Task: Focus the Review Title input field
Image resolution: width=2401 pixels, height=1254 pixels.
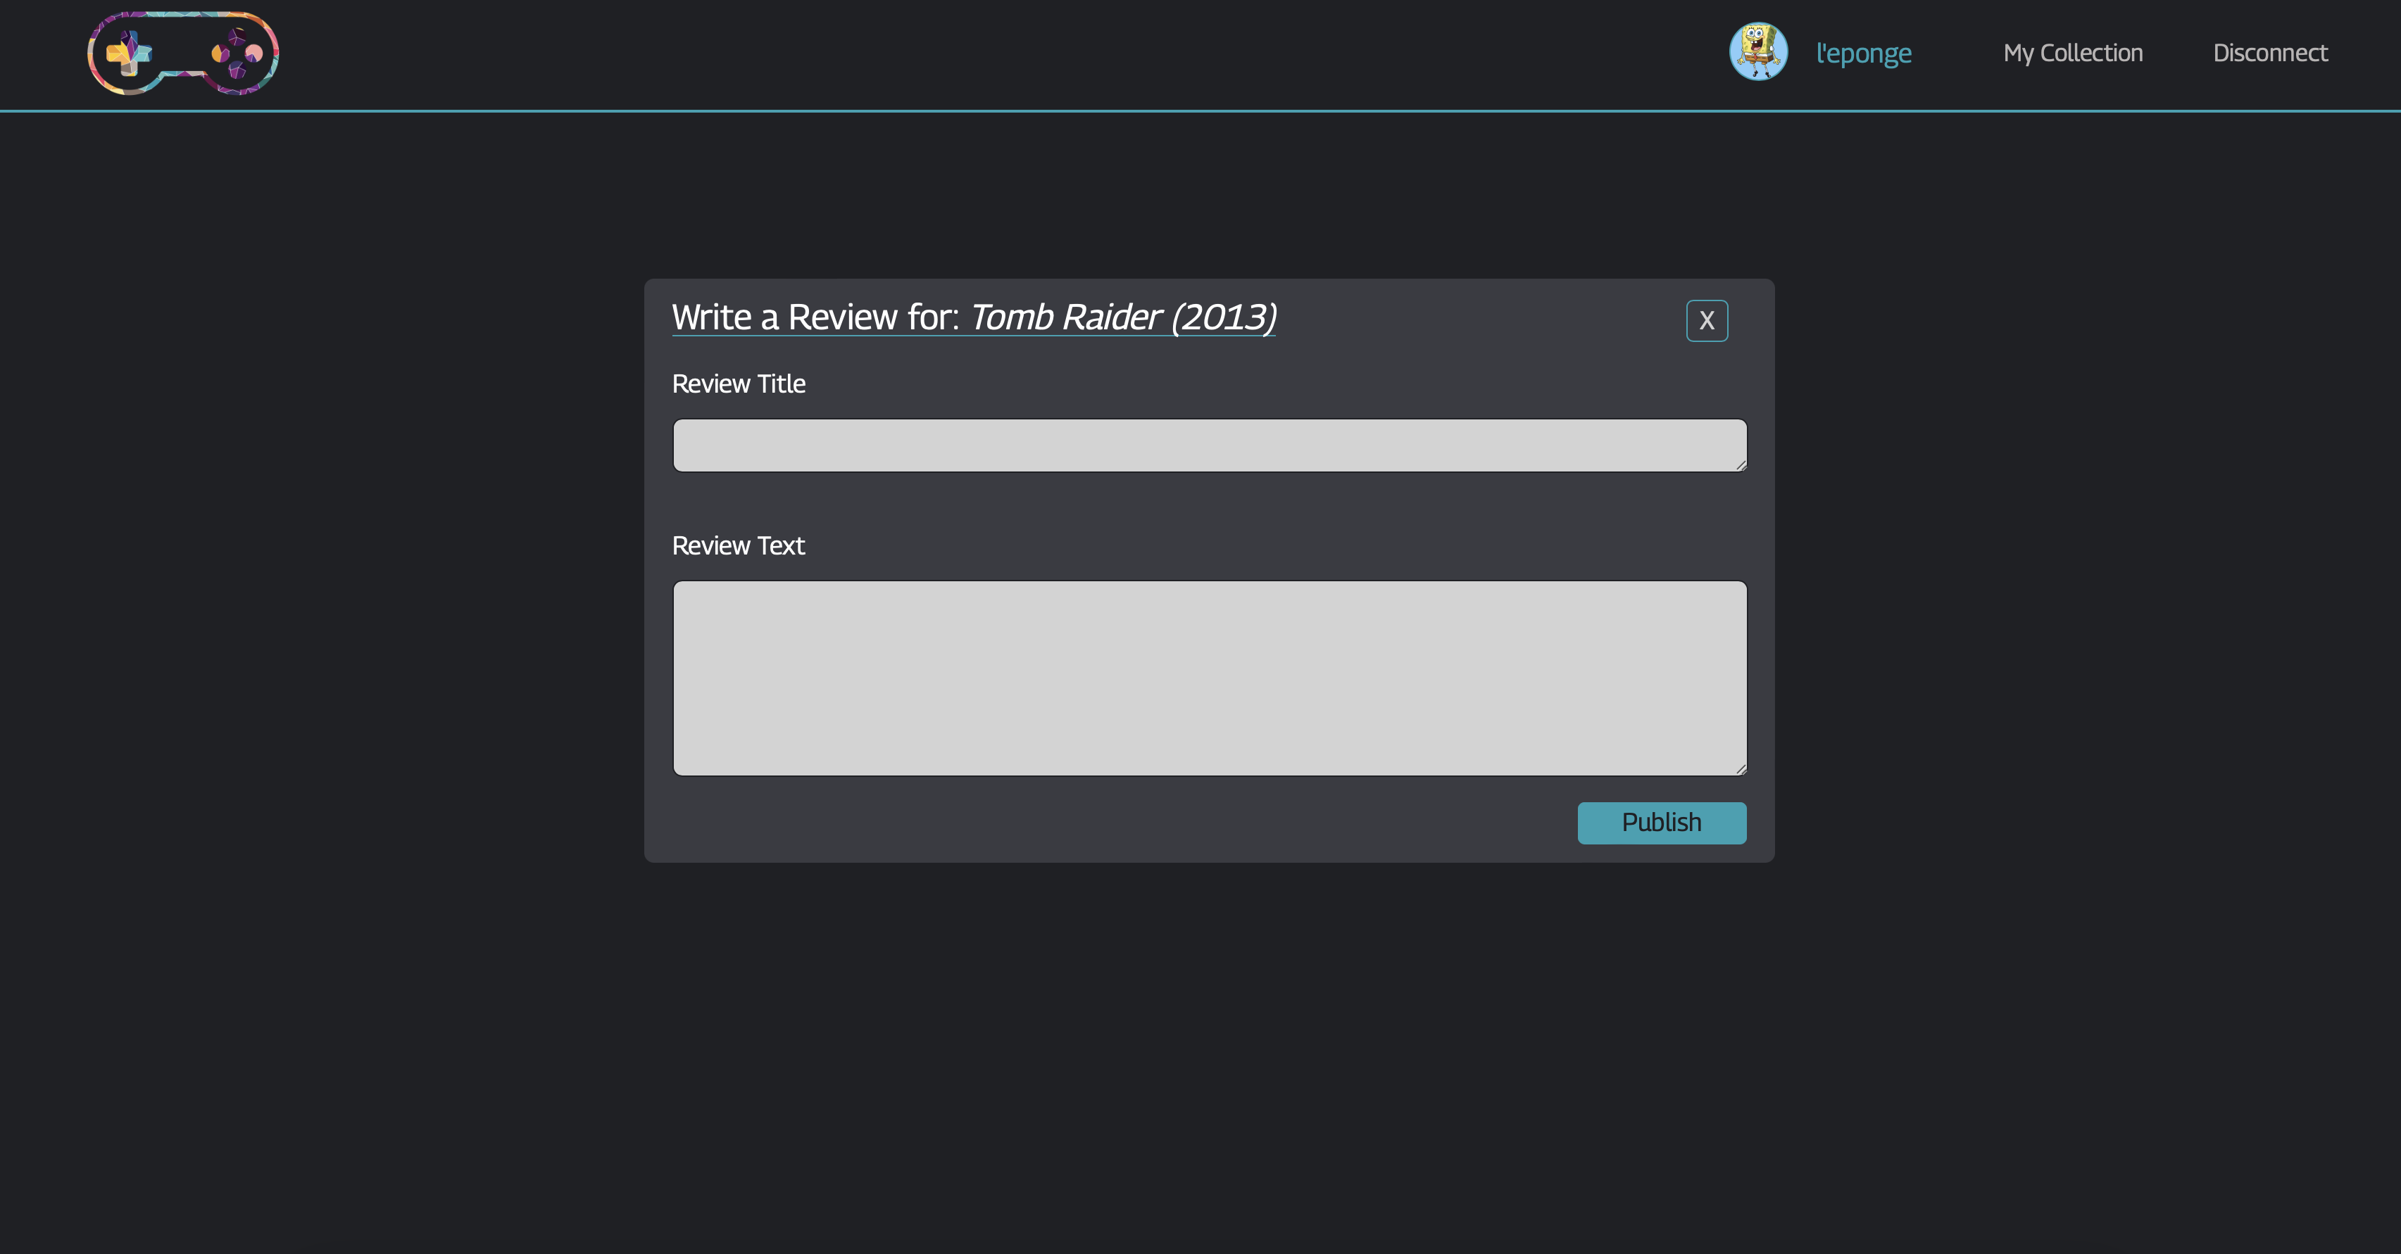Action: tap(1209, 445)
